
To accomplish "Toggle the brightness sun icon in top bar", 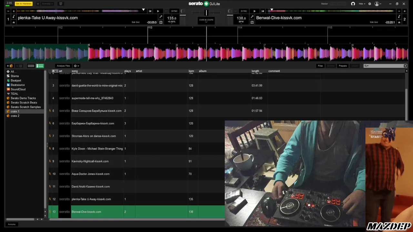I will [x=38, y=4].
